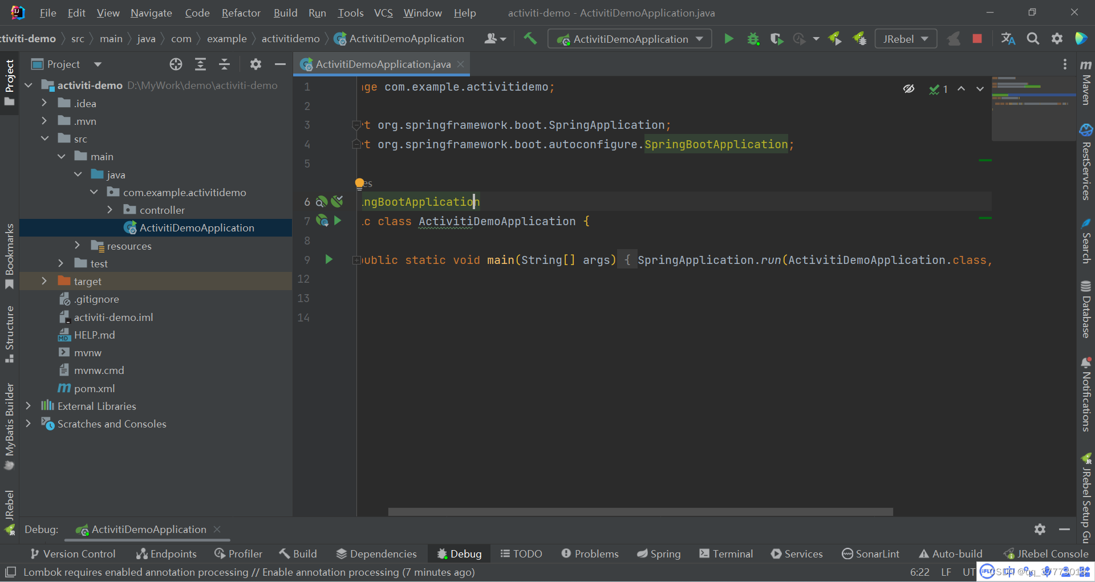
Task: Open Notifications panel on right sidebar
Action: [x=1085, y=393]
